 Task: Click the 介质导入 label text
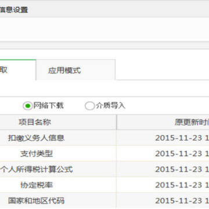pyautogui.click(x=110, y=106)
